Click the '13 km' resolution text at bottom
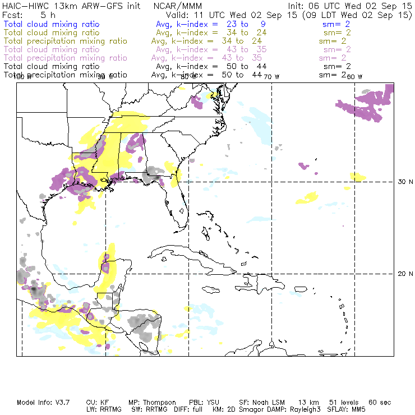Viewport: 415px width, 415px height. (308, 403)
